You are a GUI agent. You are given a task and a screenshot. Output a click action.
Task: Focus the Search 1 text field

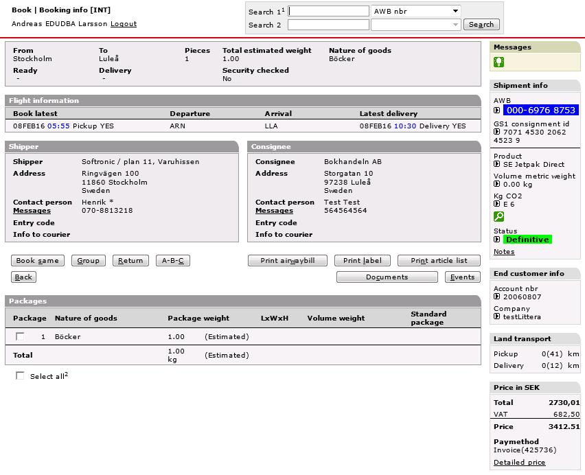(328, 11)
